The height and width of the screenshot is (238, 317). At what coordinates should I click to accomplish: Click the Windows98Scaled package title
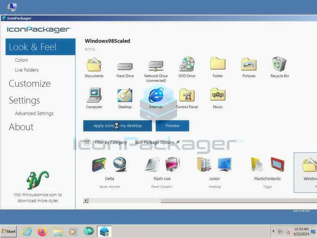pos(107,41)
